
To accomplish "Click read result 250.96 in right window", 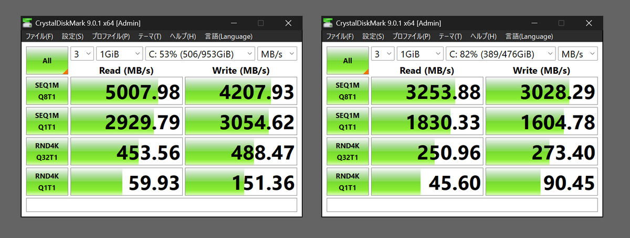I will coord(427,152).
